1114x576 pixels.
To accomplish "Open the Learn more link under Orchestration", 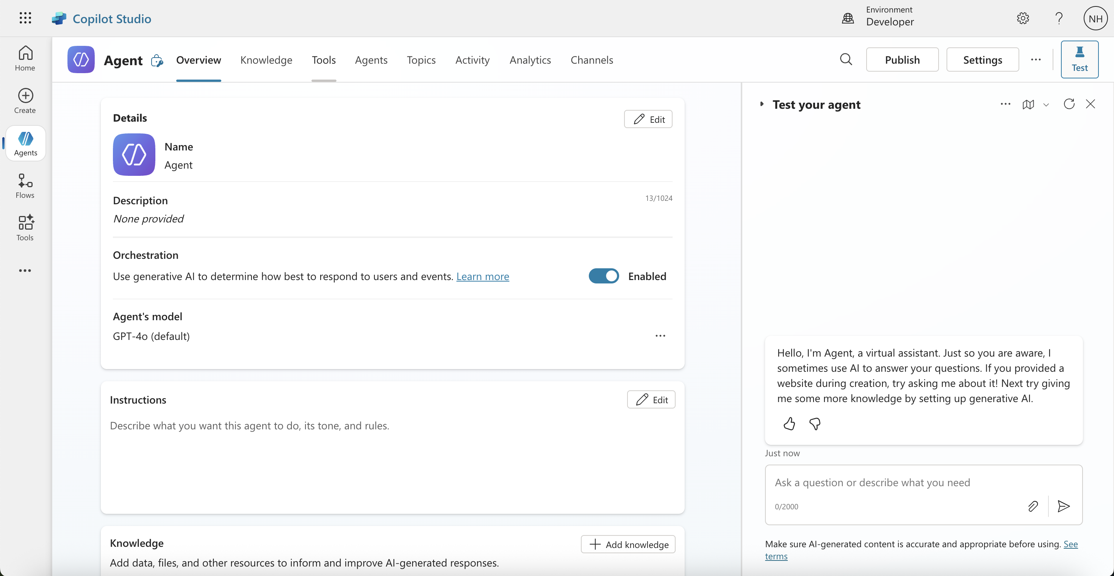I will tap(483, 276).
